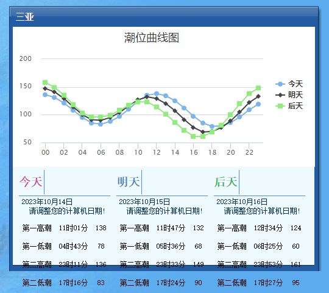This screenshot has width=329, height=293.
Task: Click the date 2023年10月15日
Action: tap(144, 202)
